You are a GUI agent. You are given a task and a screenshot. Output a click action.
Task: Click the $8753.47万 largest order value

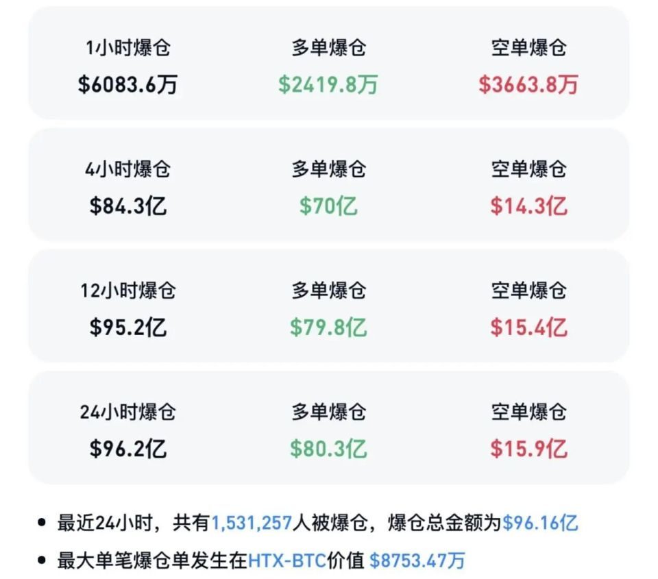(417, 560)
